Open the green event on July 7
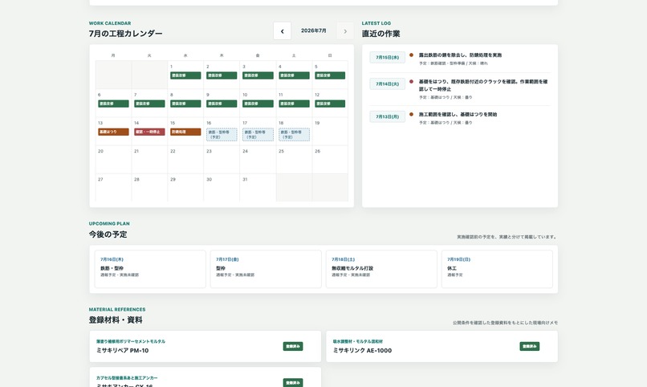The width and height of the screenshot is (647, 387). [149, 104]
